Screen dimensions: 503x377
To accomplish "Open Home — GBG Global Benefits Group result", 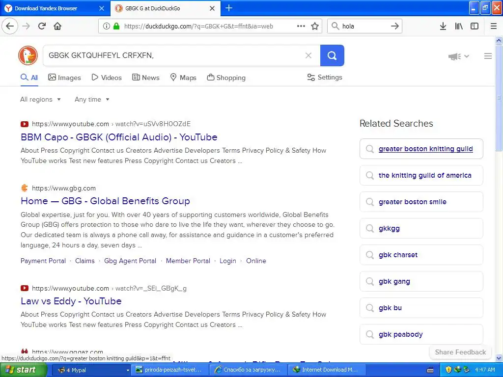I will [x=105, y=201].
